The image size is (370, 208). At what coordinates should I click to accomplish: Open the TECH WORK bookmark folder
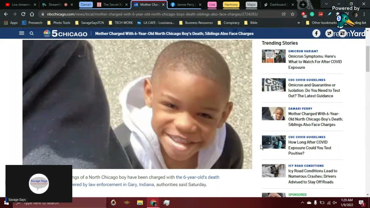[121, 23]
